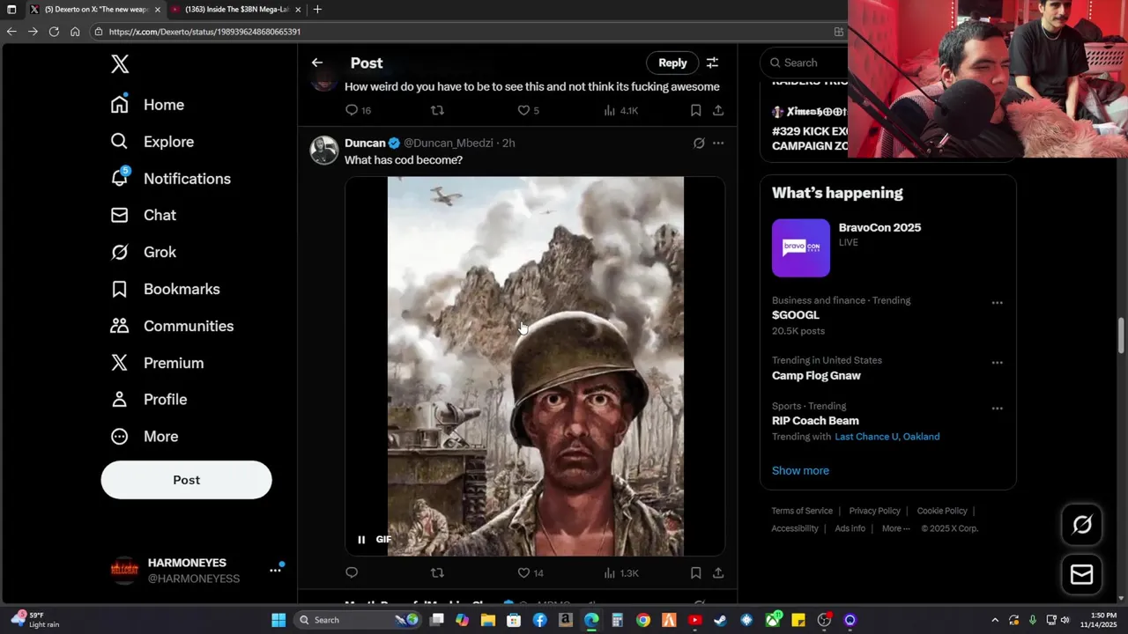The width and height of the screenshot is (1128, 634).
Task: Open Duncan's profile avatar
Action: (323, 150)
